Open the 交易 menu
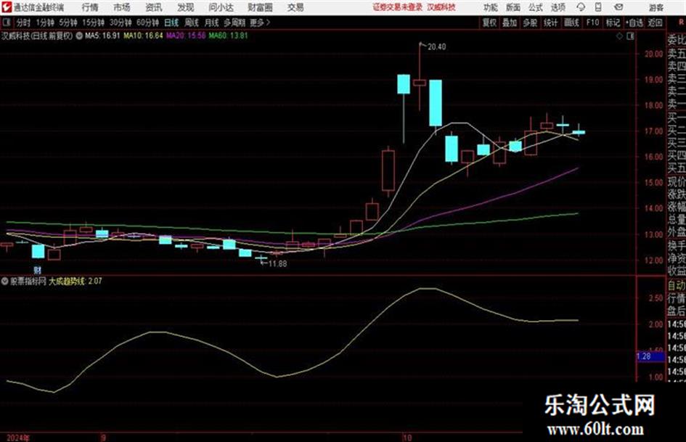 pyautogui.click(x=295, y=7)
